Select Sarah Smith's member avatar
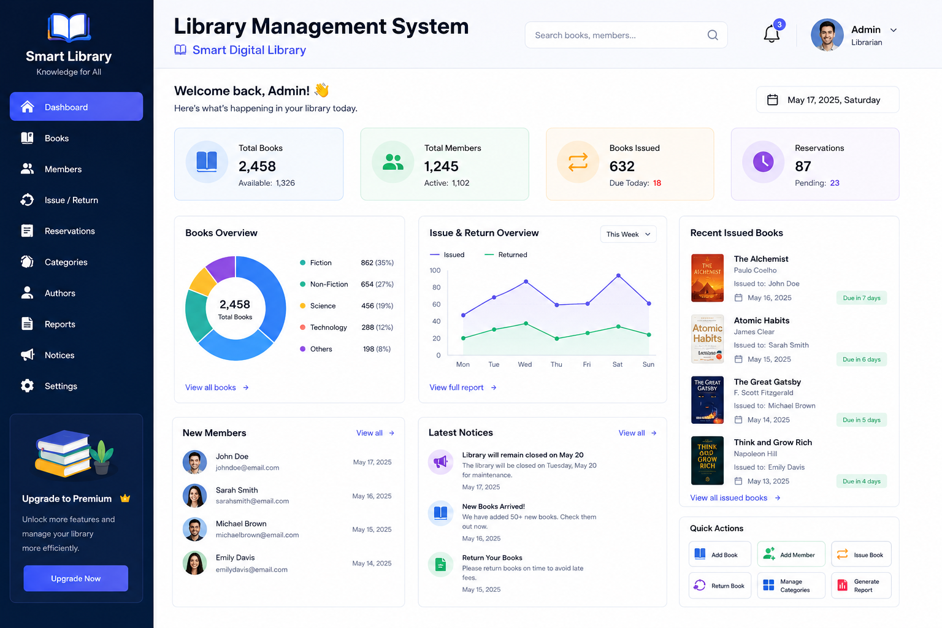Viewport: 942px width, 628px height. pyautogui.click(x=194, y=496)
